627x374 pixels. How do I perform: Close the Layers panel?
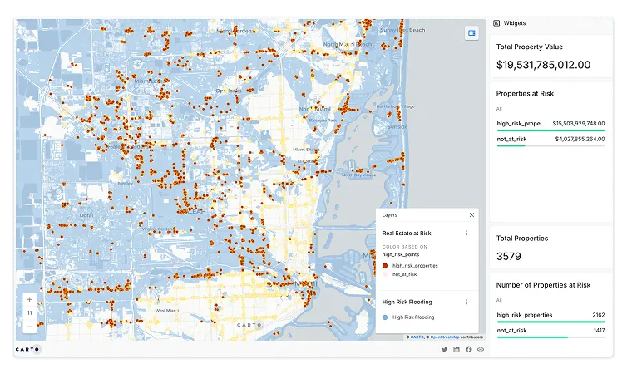[471, 215]
